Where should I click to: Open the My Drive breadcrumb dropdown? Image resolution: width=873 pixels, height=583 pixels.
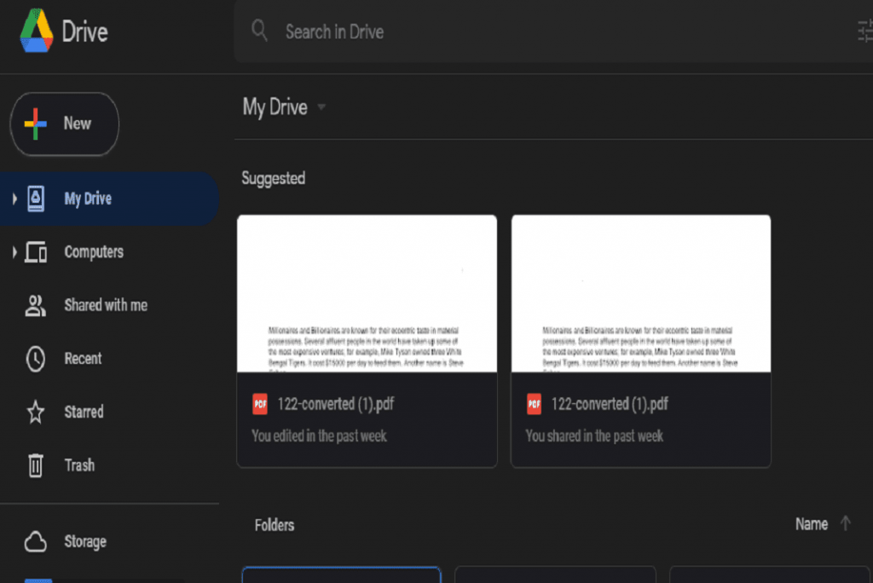(x=321, y=107)
